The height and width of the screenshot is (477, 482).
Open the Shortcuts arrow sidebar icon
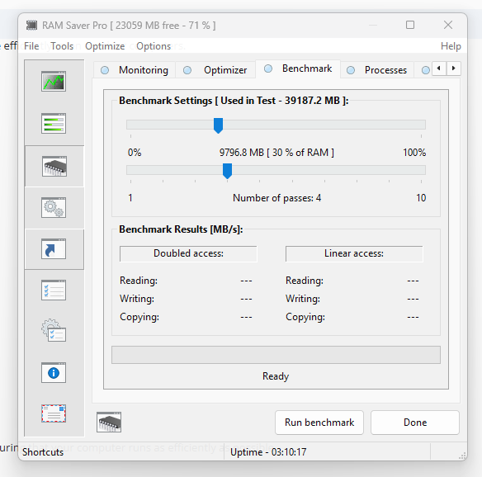(54, 248)
